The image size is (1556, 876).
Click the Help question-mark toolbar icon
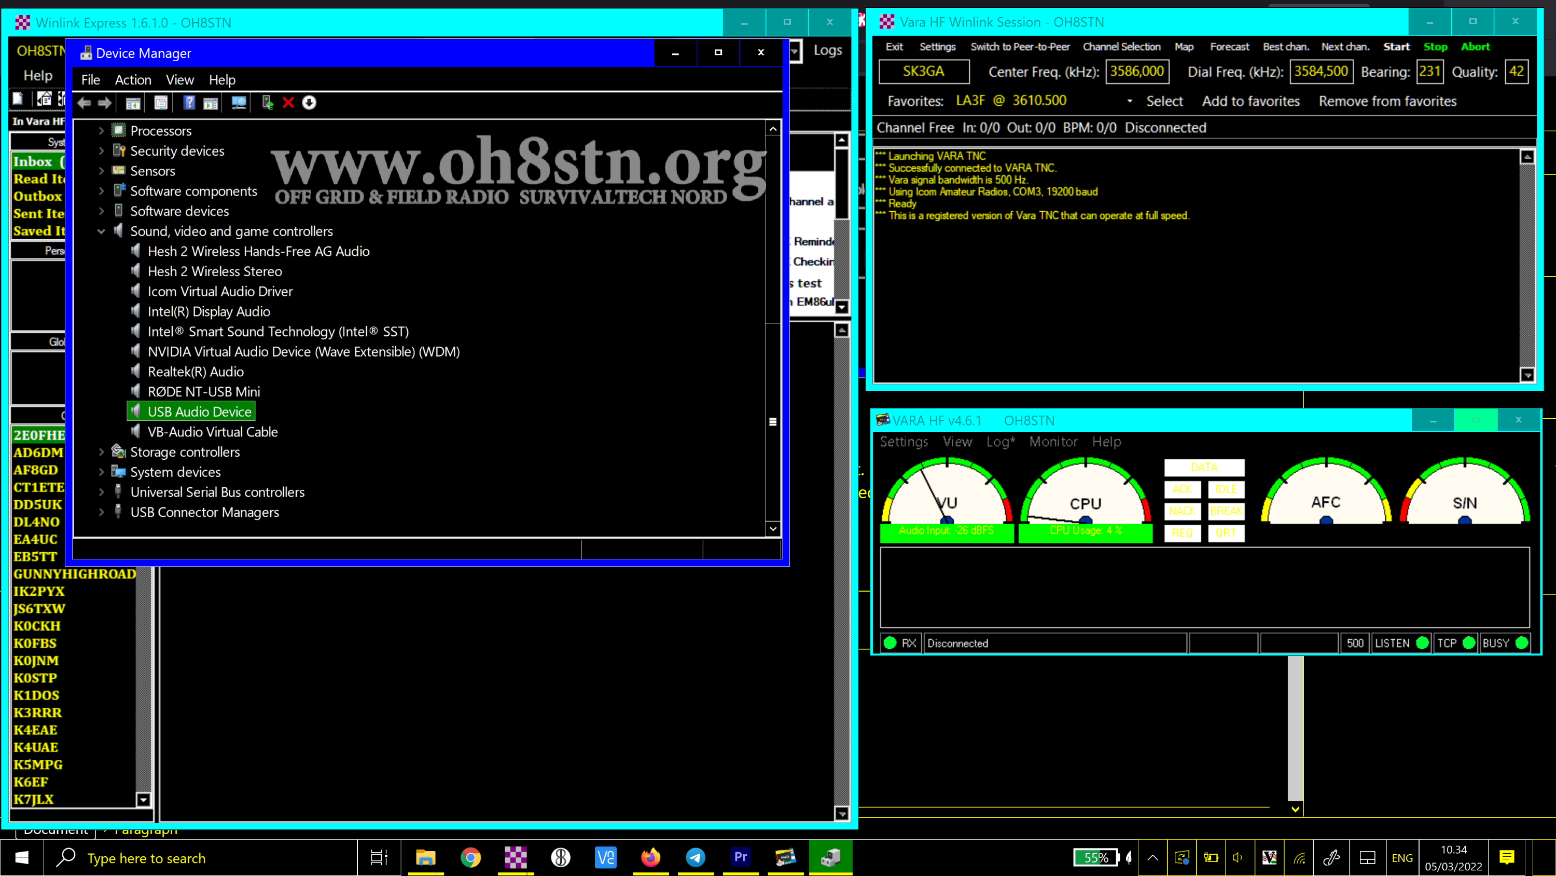coord(189,103)
